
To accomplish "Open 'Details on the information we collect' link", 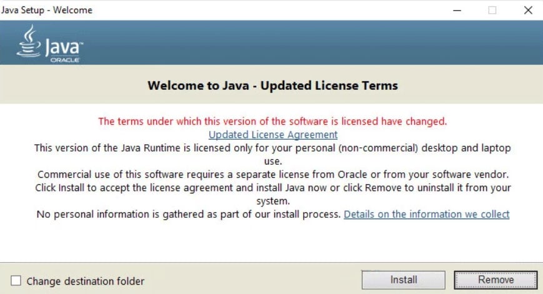I will tap(427, 214).
